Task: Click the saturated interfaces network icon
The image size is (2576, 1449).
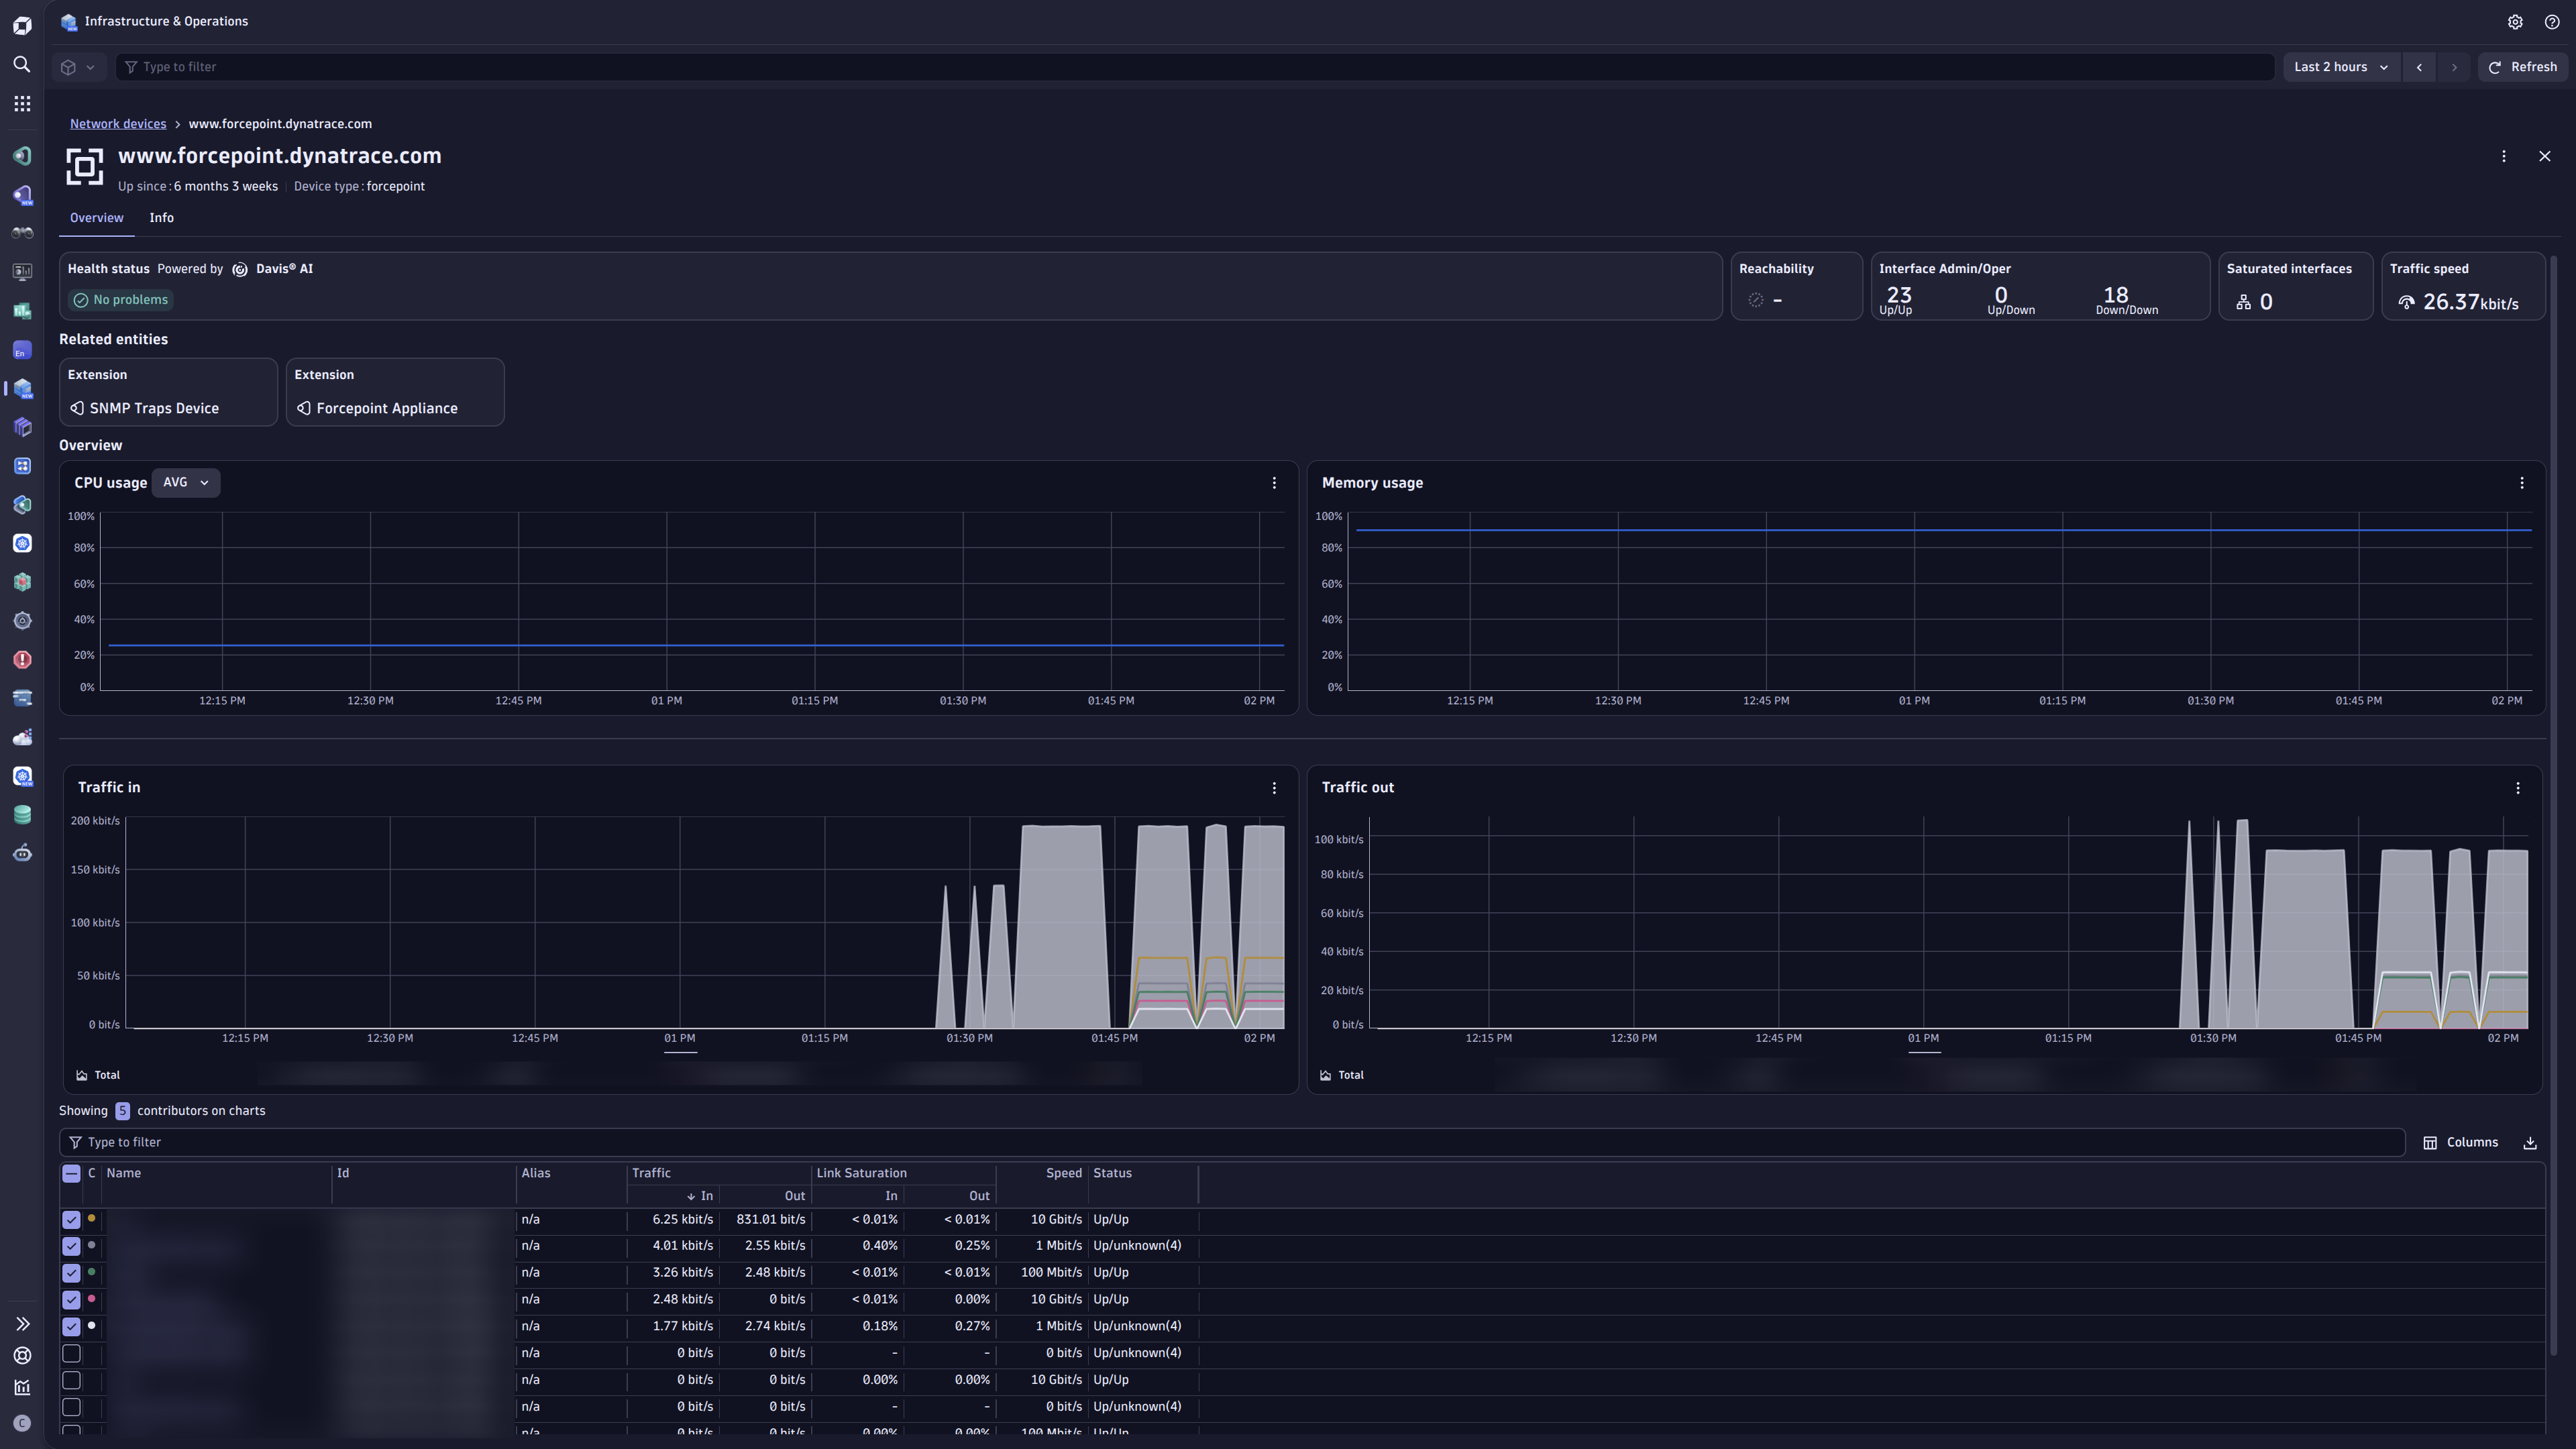Action: (x=2244, y=302)
